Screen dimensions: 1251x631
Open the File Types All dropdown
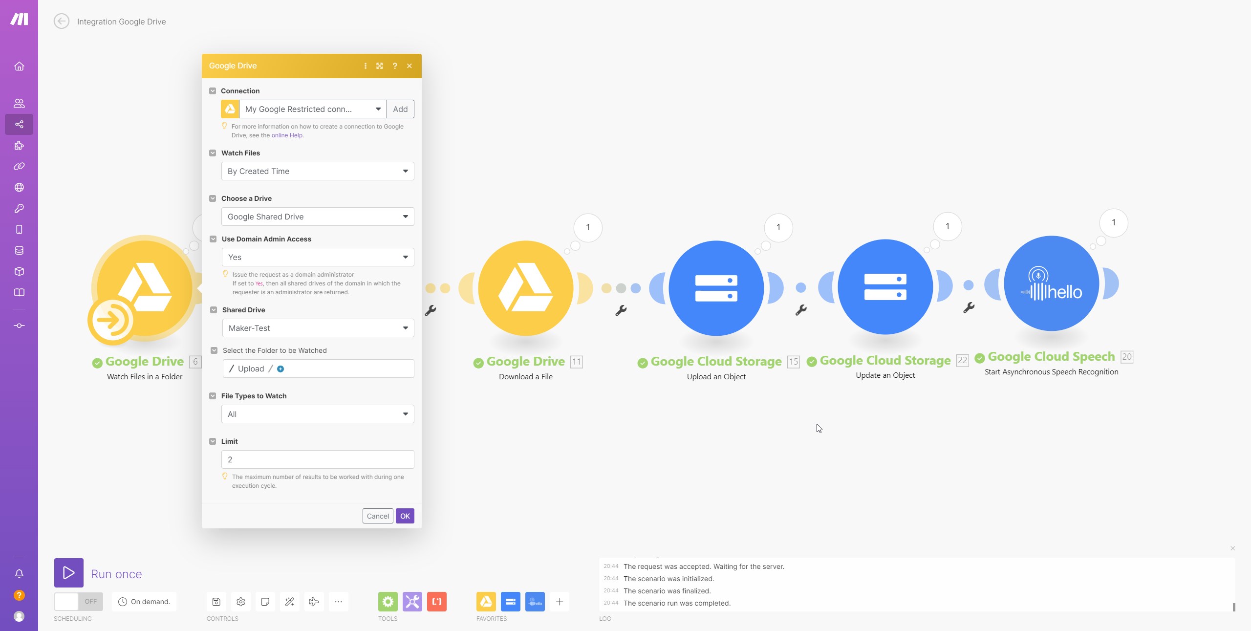click(318, 414)
